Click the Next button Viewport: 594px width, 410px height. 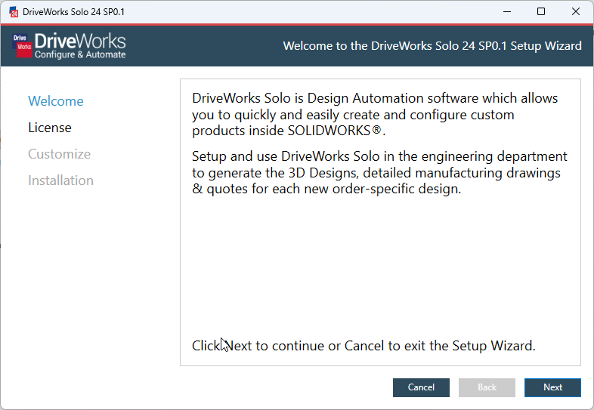(552, 387)
